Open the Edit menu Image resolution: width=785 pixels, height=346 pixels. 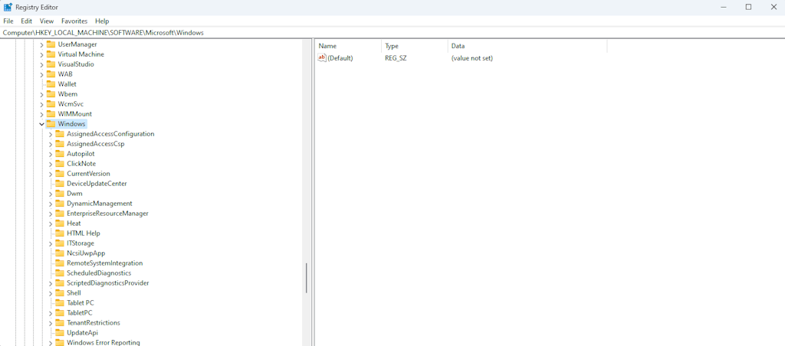pyautogui.click(x=27, y=21)
